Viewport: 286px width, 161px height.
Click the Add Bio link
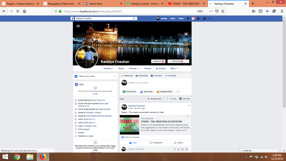point(95,94)
